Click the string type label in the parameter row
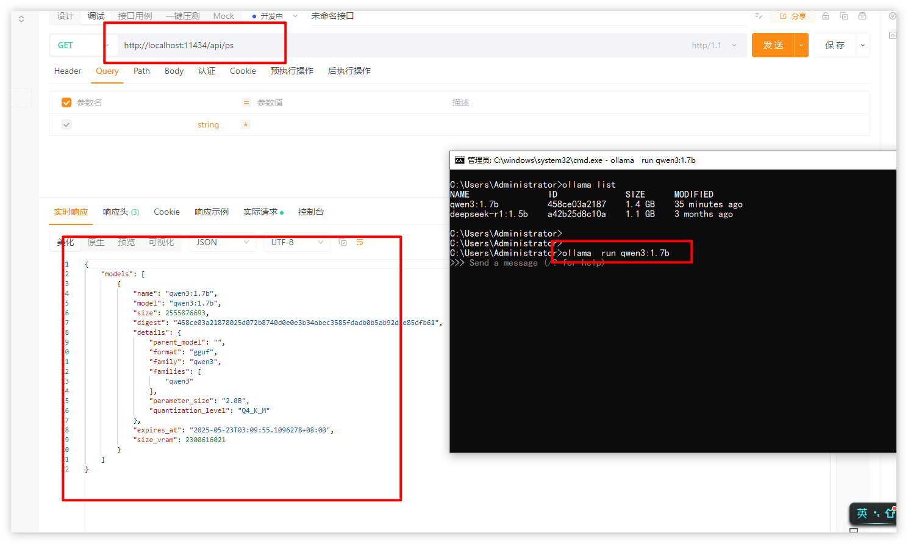The image size is (908, 544). [208, 124]
